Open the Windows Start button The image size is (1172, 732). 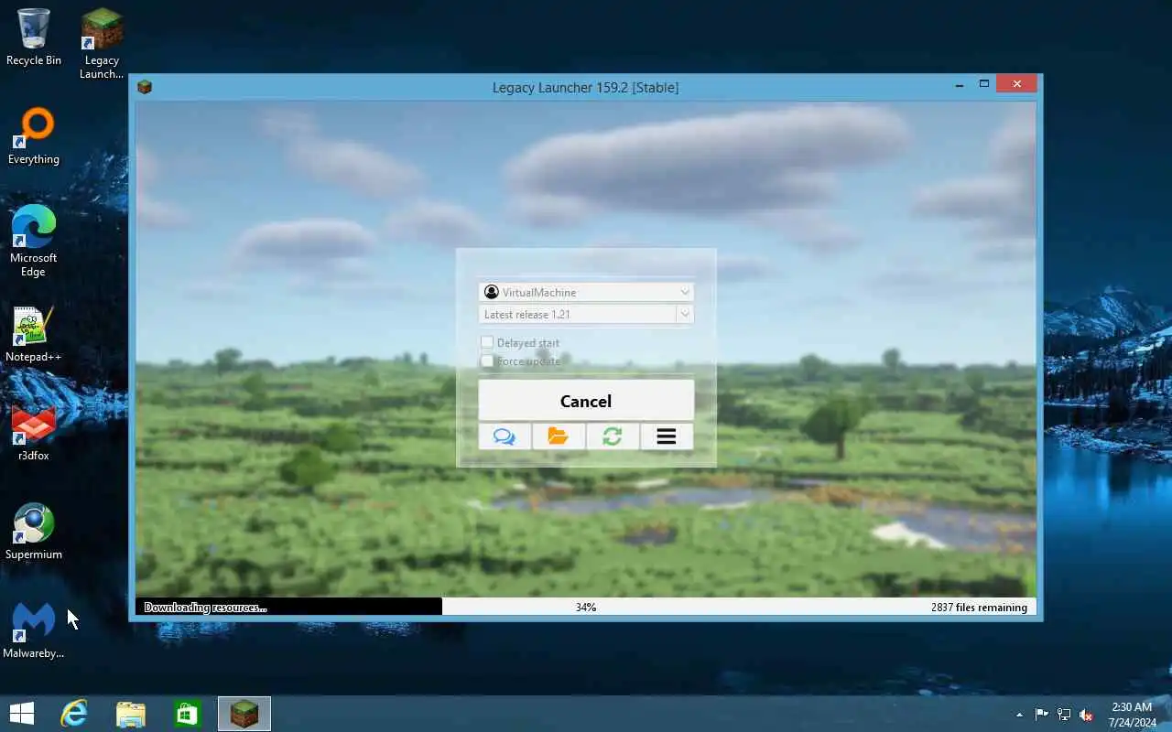(x=22, y=714)
